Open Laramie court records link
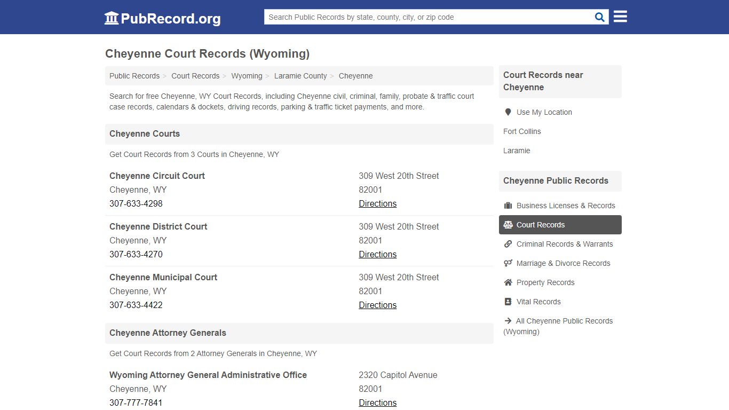 [517, 151]
